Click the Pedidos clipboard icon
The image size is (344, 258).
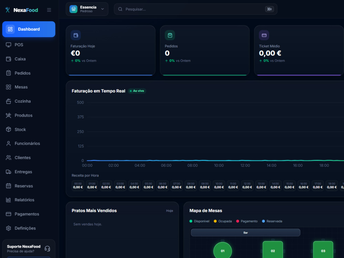click(x=9, y=73)
